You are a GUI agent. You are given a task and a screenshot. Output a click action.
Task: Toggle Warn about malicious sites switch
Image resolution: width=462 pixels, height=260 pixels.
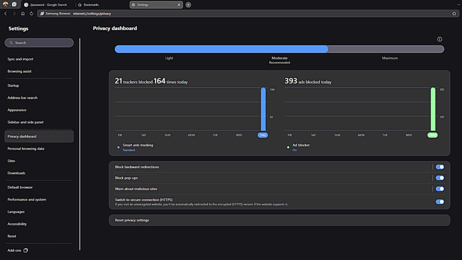tap(440, 189)
